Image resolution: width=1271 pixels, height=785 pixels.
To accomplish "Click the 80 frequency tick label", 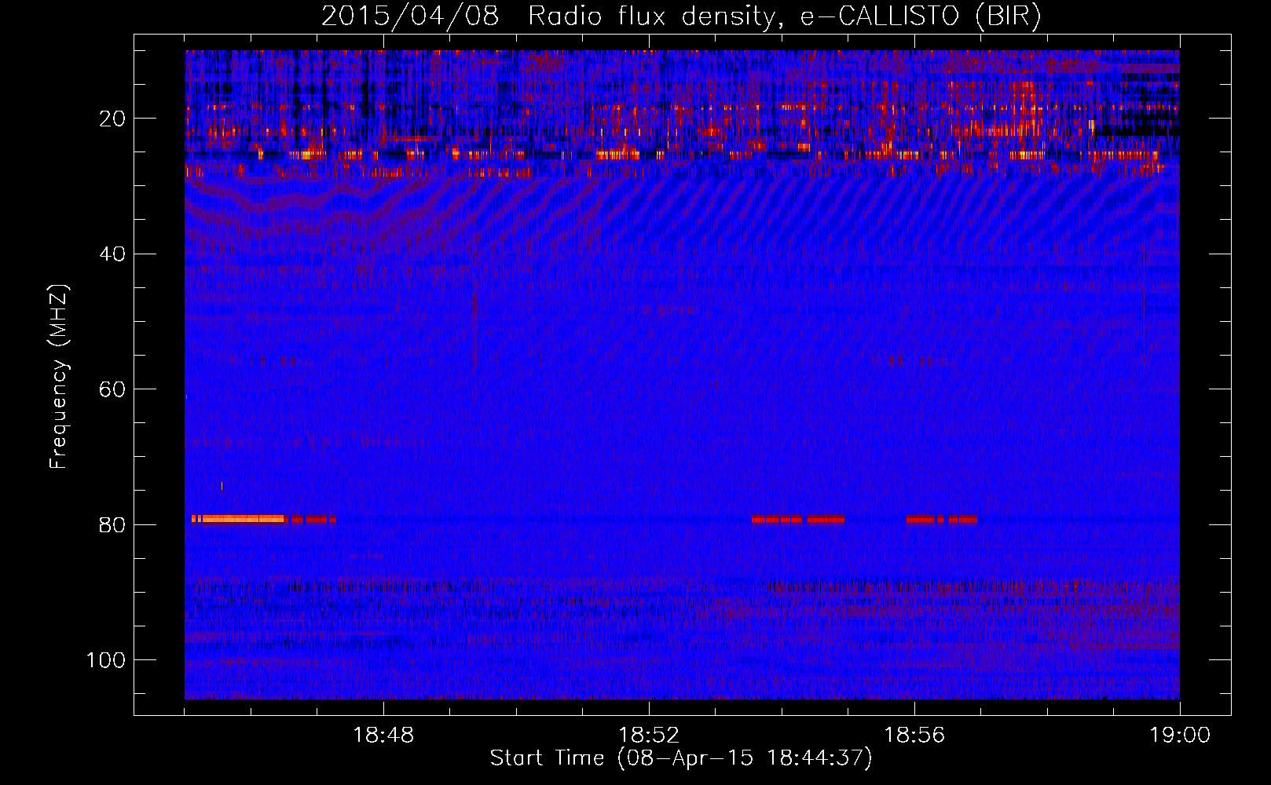I will pos(112,524).
